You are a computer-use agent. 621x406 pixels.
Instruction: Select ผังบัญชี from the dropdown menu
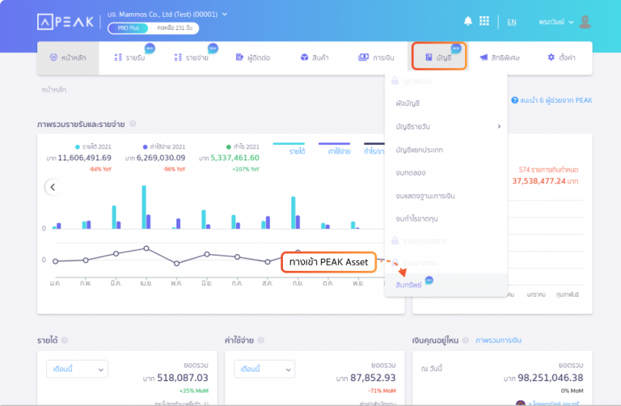click(446, 104)
